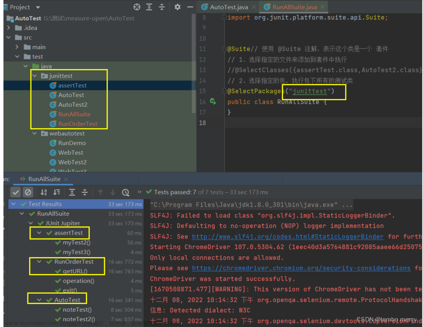The width and height of the screenshot is (423, 327).
Task: Select myTest2() test result
Action: pos(77,243)
